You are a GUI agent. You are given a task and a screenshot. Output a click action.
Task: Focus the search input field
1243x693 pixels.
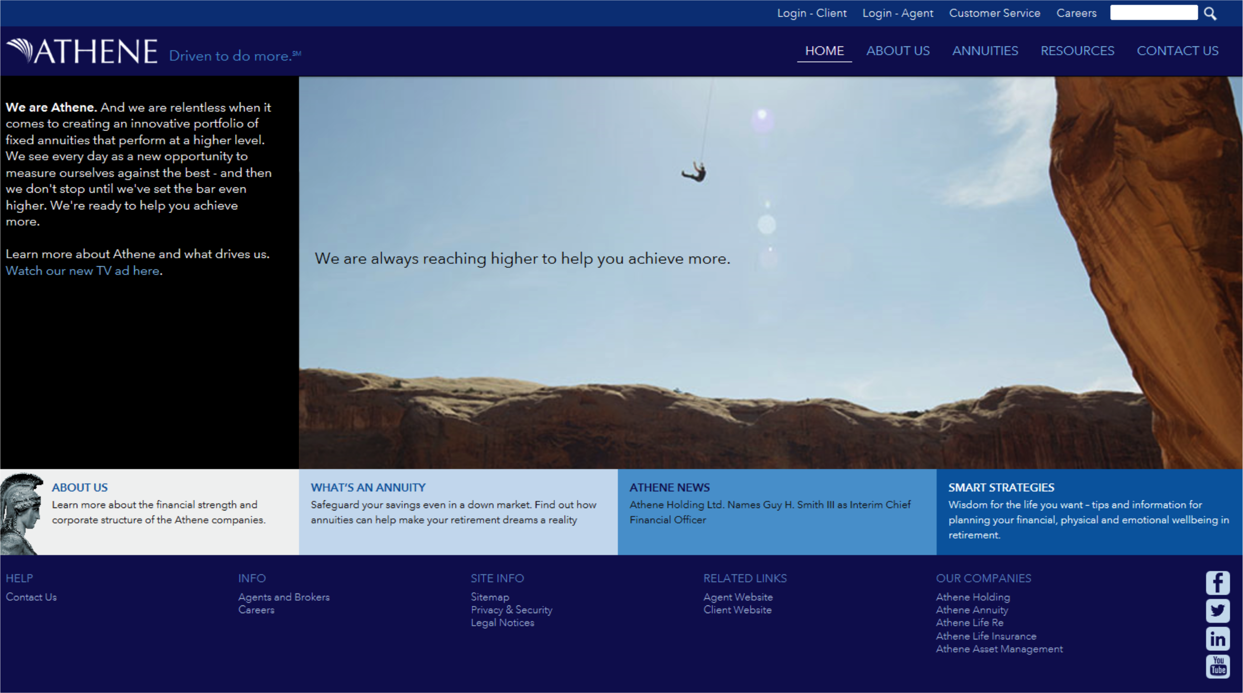[1154, 13]
